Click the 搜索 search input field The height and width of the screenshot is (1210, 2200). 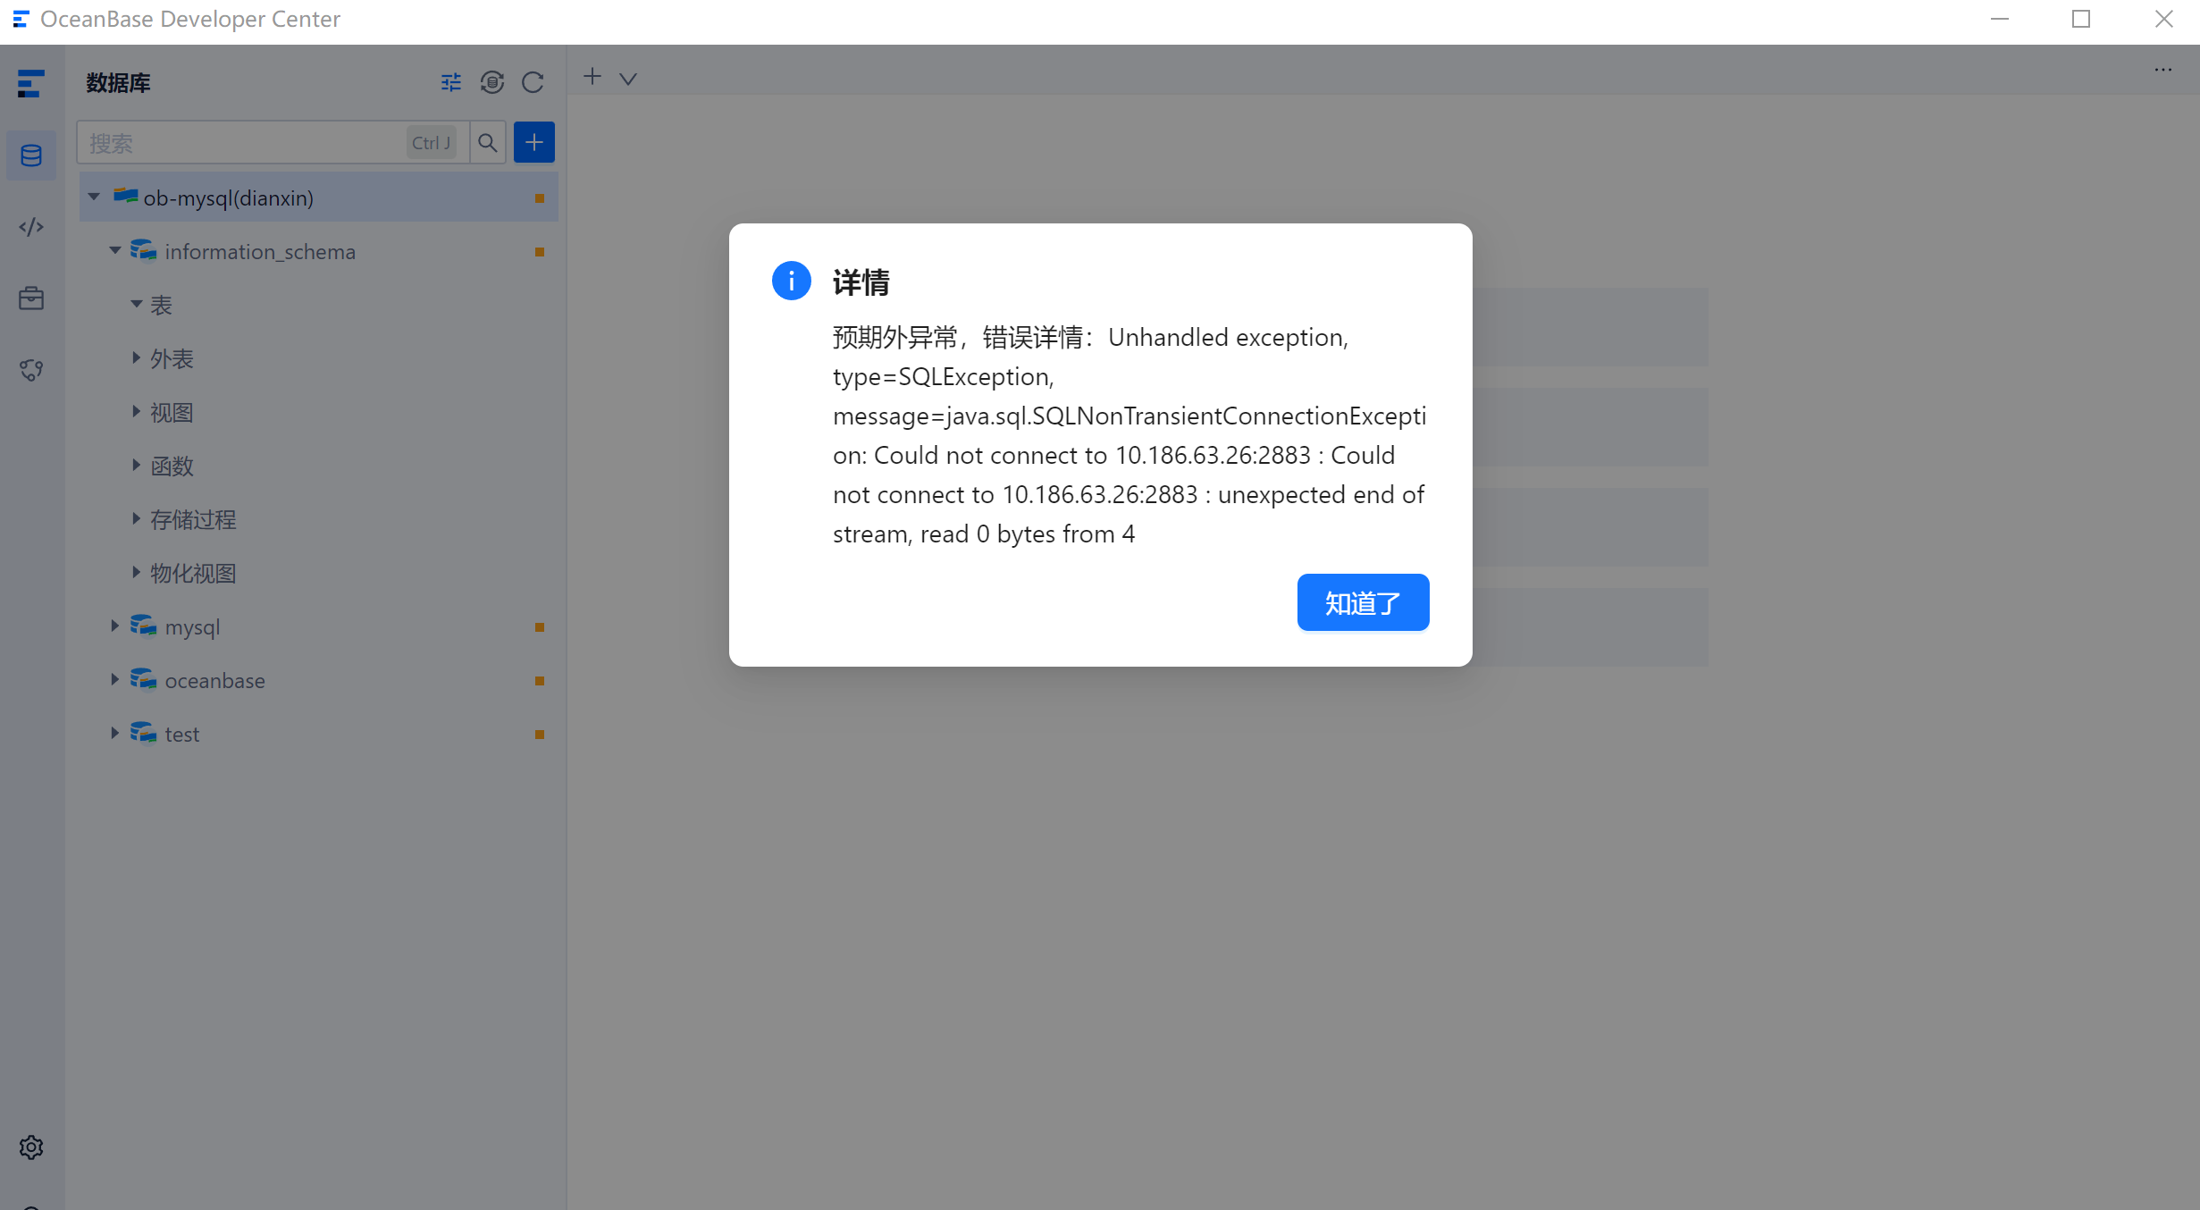[x=241, y=143]
